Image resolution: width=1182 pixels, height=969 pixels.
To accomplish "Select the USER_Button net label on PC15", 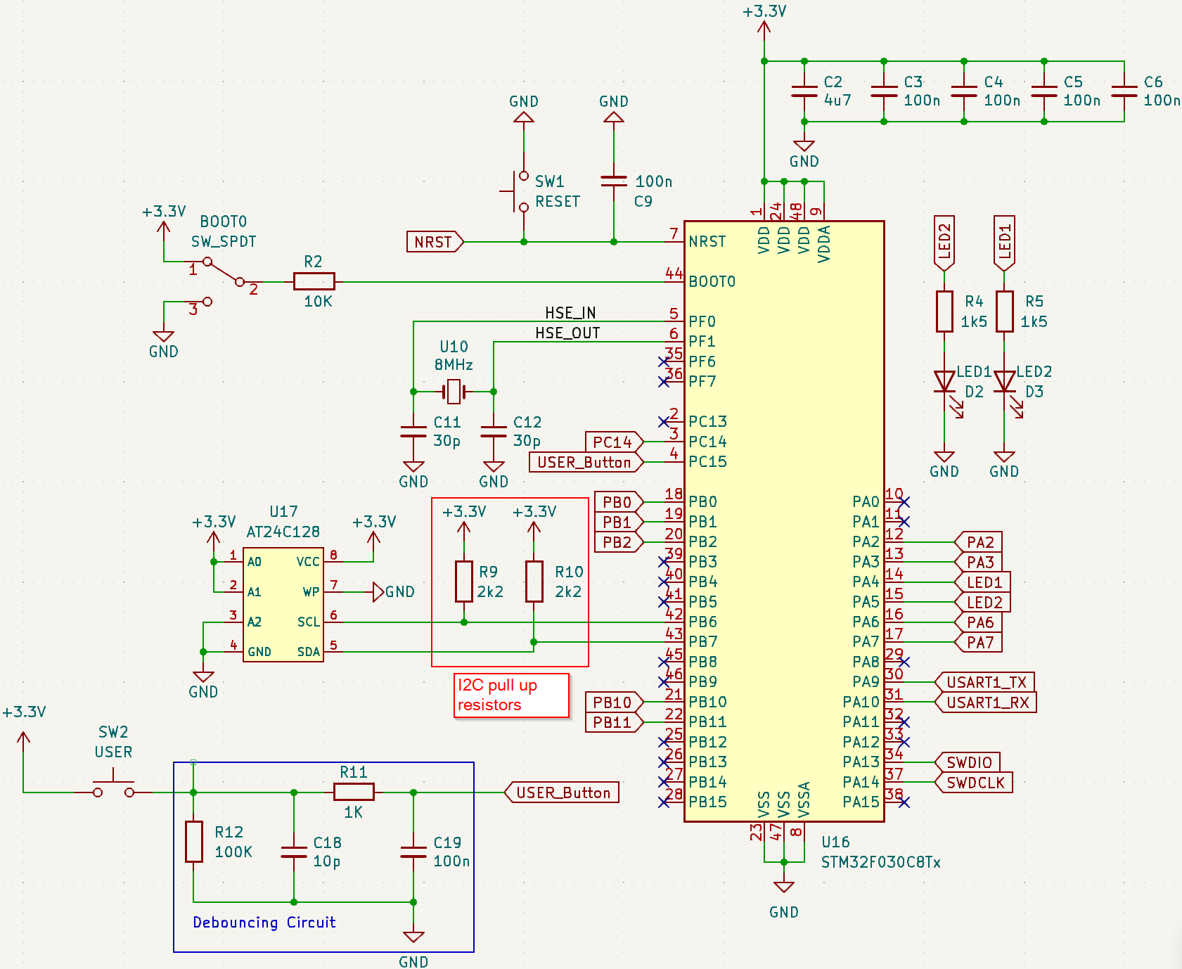I will 586,463.
